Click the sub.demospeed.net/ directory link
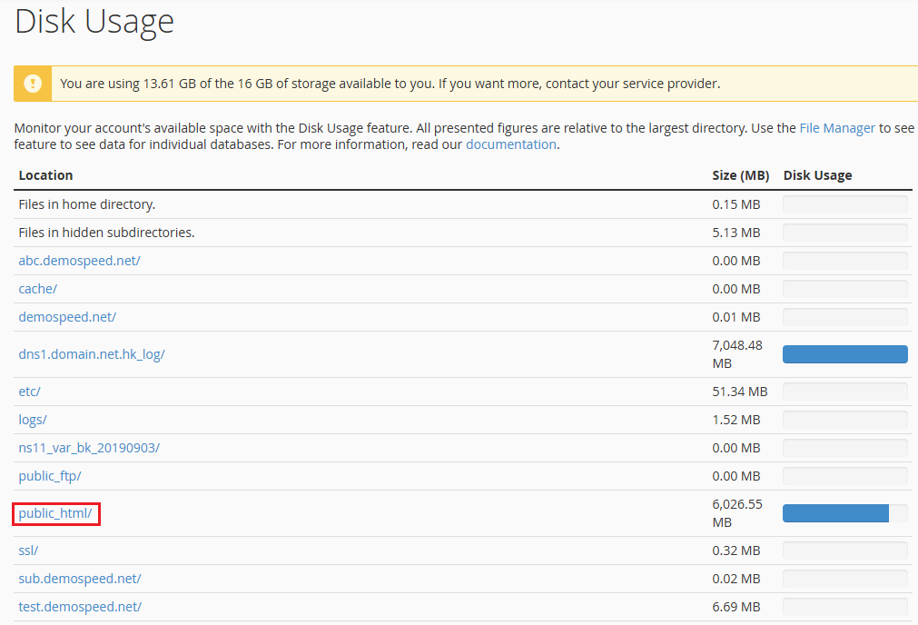The image size is (918, 625). coord(80,579)
